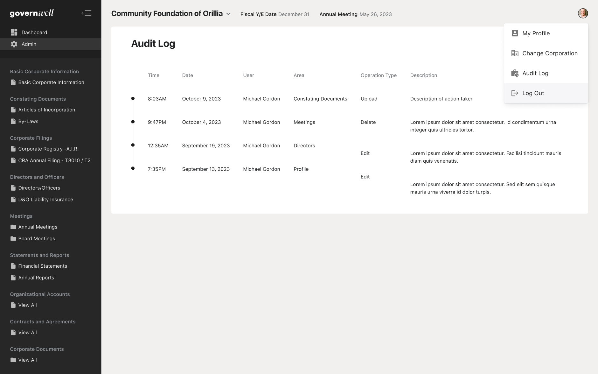Click the Admin gear icon
This screenshot has width=598, height=374.
14,44
